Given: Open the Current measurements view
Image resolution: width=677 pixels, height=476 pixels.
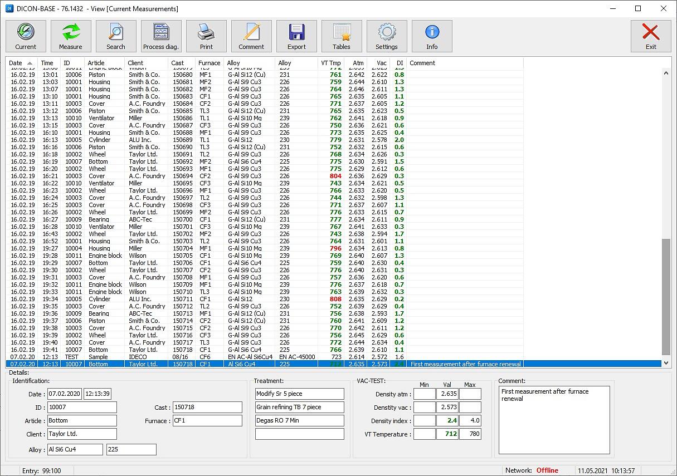Looking at the screenshot, I should 26,37.
